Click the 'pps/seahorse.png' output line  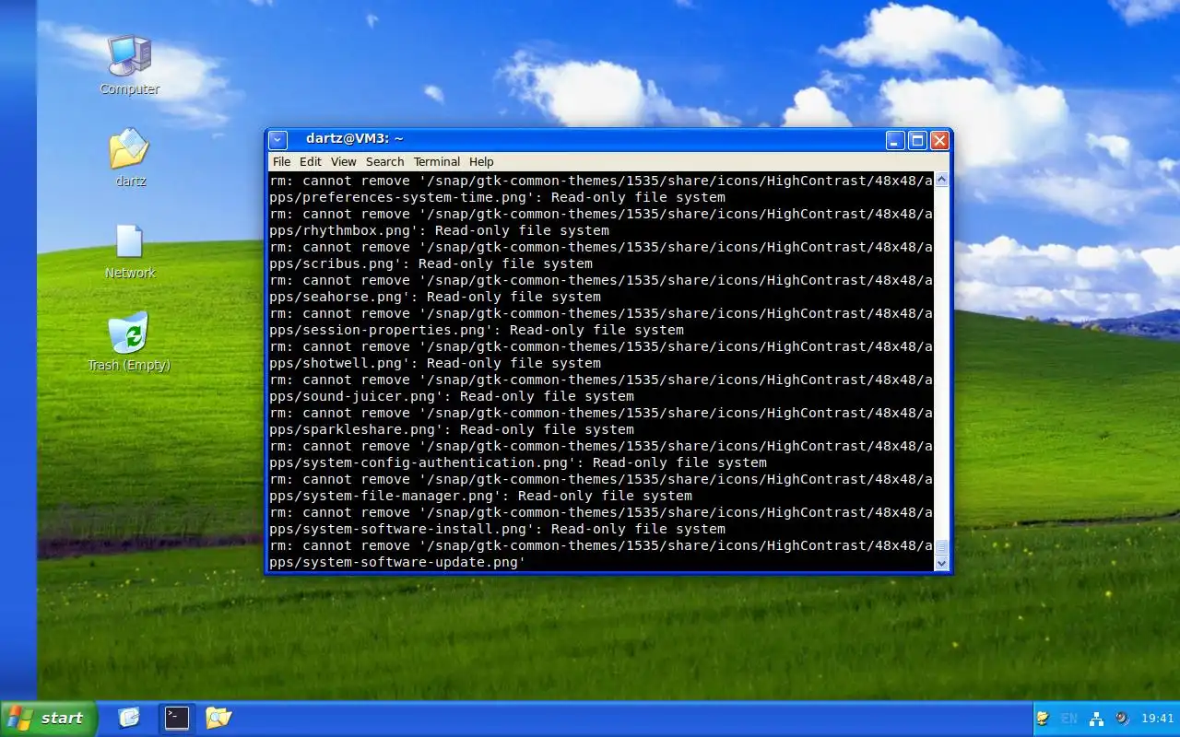click(435, 297)
